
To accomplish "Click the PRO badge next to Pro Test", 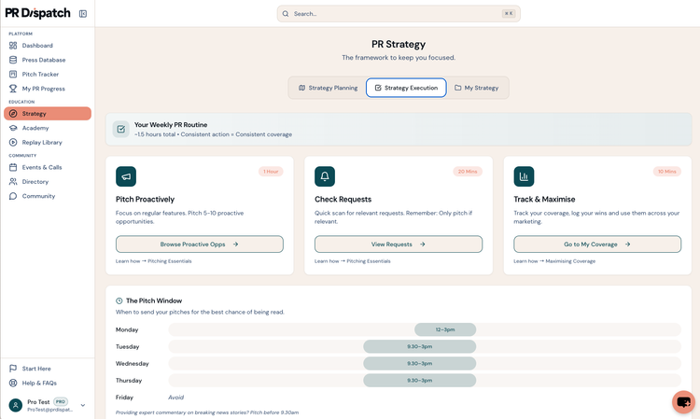I will click(x=61, y=401).
